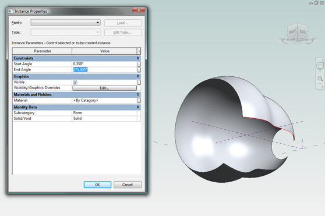Click the ViewCube RIGHT face

click(292, 31)
